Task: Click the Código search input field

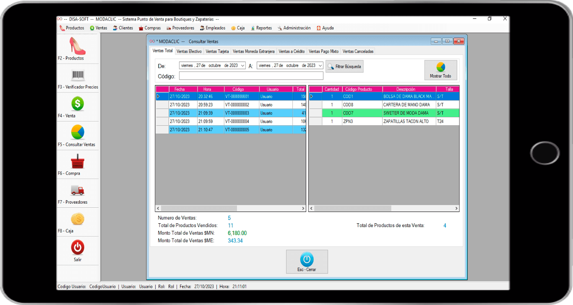Action: point(251,76)
